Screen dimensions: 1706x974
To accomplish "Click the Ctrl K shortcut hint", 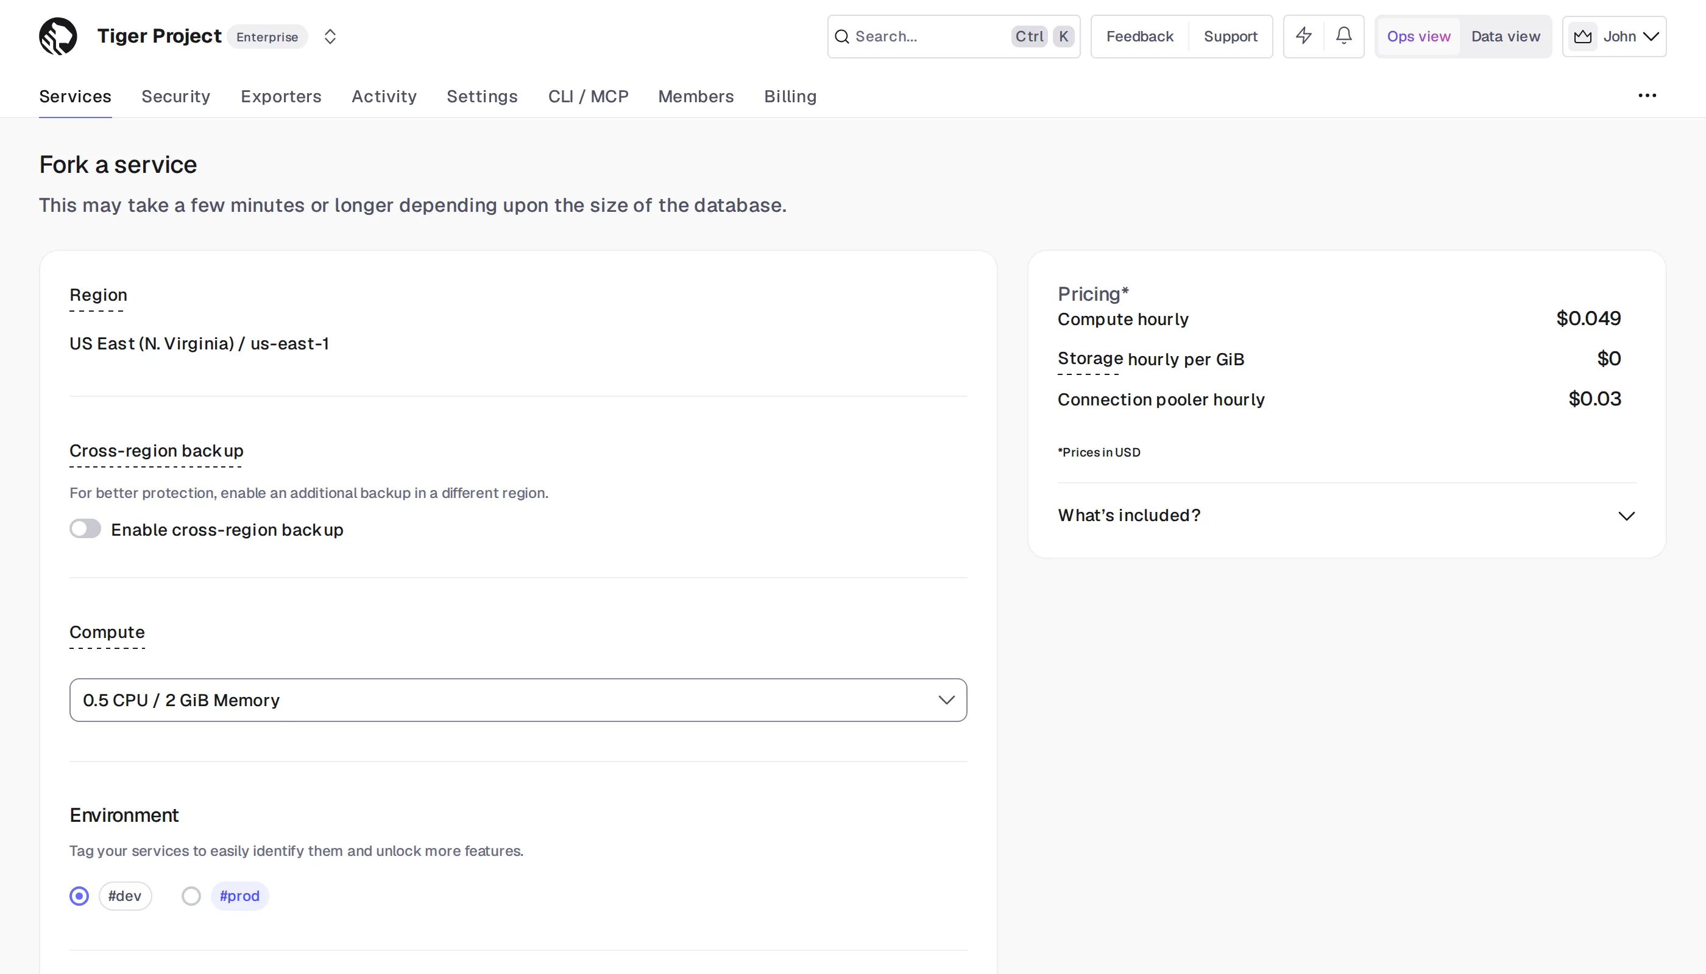I will (x=1042, y=36).
